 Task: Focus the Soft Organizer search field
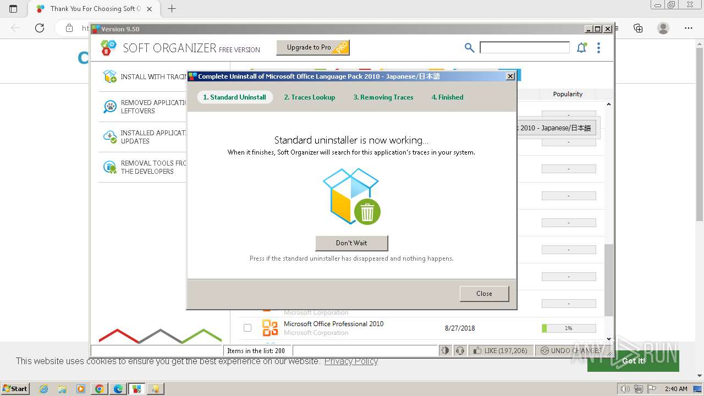click(x=525, y=48)
